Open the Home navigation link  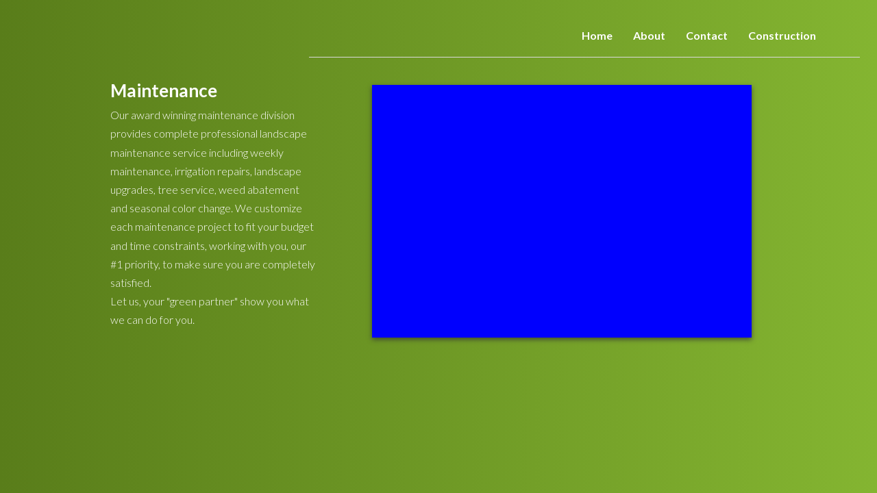(597, 36)
